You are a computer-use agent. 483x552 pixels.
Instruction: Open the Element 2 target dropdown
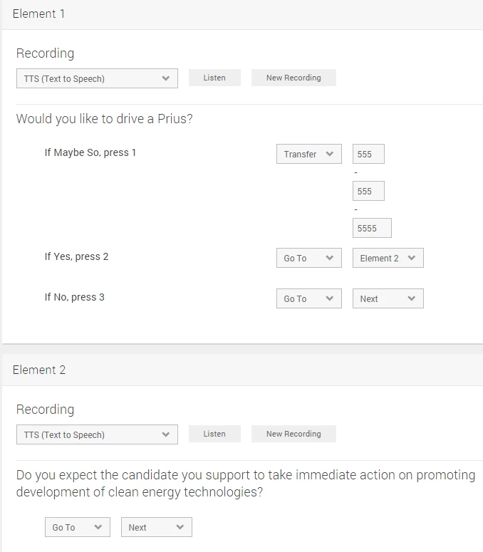coord(388,258)
